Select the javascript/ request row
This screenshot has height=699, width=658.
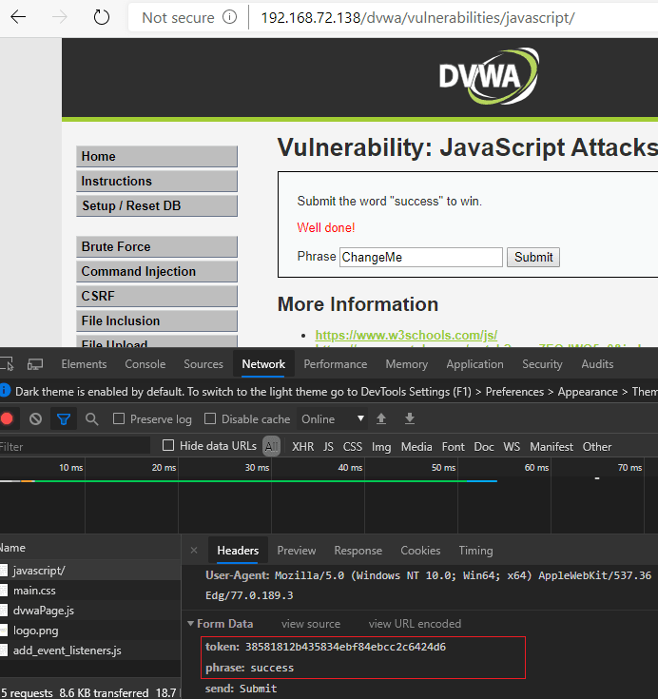pos(90,571)
